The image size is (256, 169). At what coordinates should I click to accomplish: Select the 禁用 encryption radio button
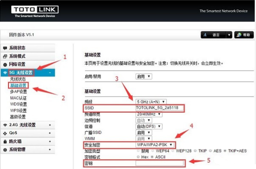(138, 151)
